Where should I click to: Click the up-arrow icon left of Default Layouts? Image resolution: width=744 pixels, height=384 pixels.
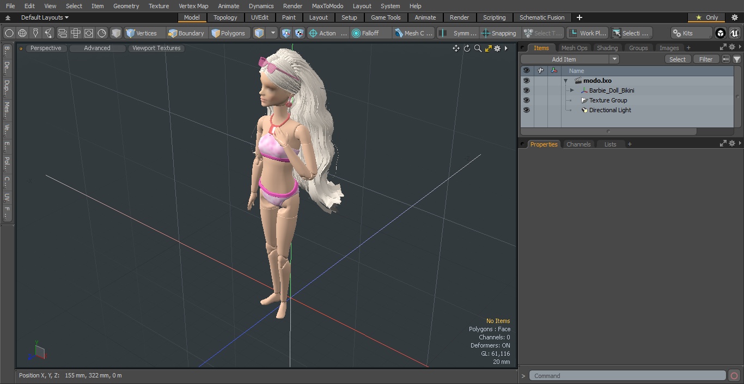[x=8, y=17]
